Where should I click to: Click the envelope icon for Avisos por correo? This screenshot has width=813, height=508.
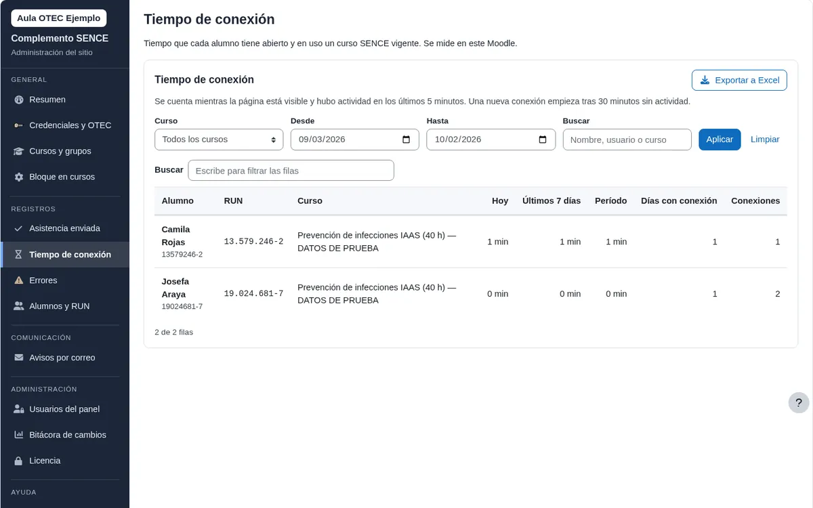click(19, 358)
